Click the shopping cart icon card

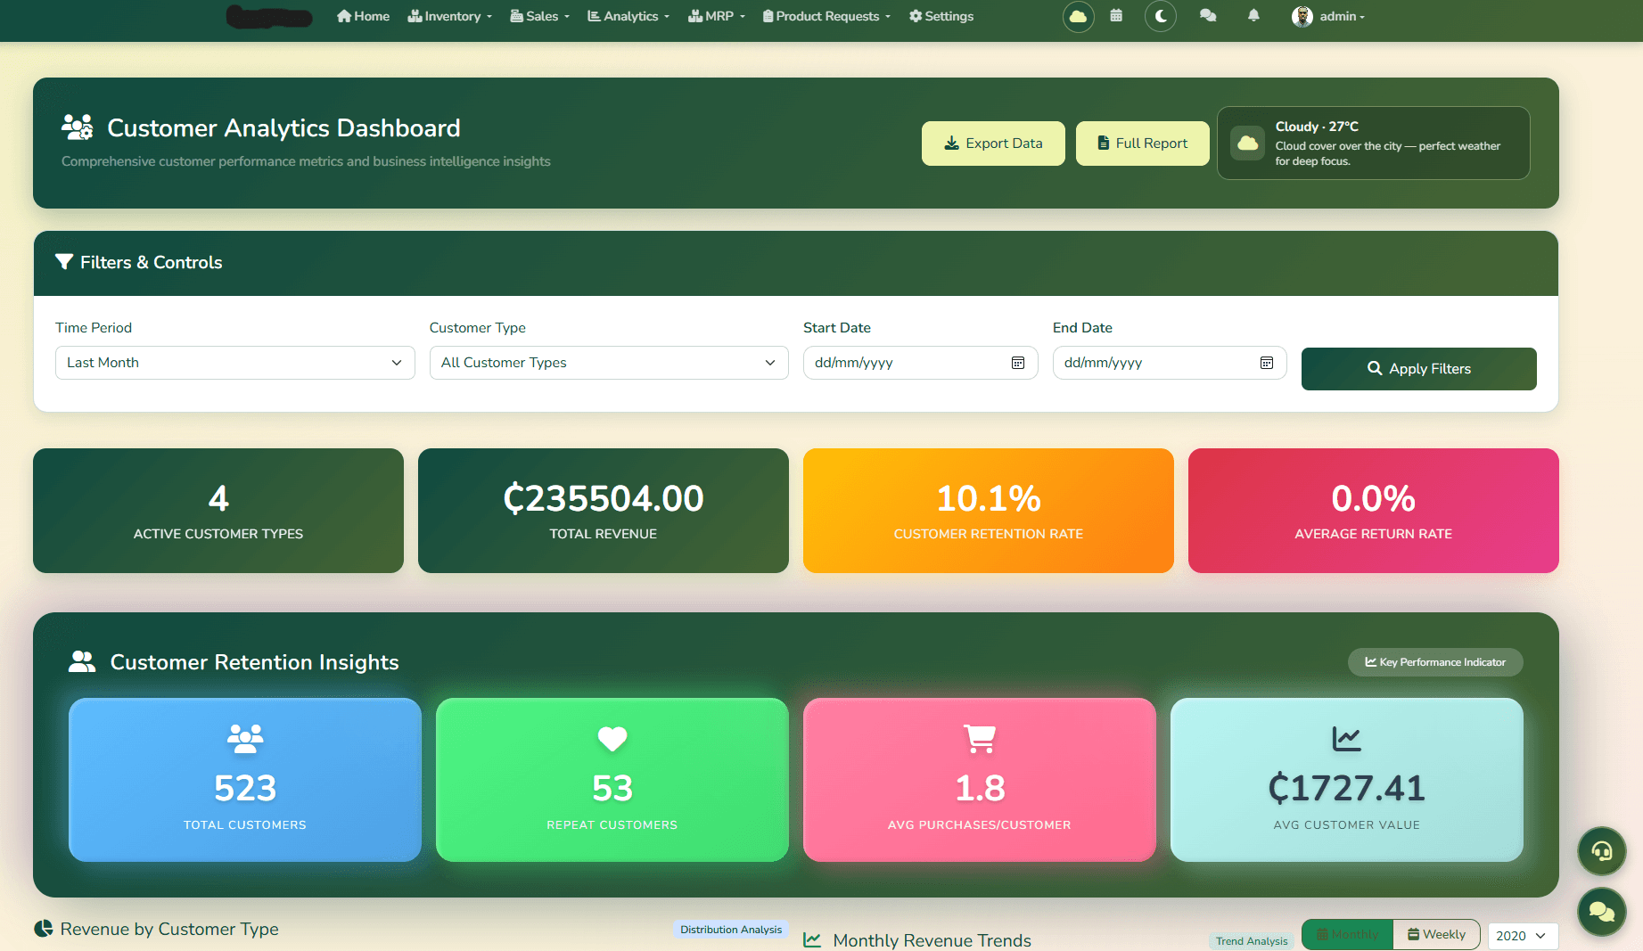click(980, 738)
